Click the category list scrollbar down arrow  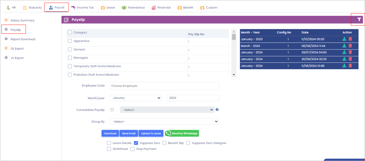pyautogui.click(x=234, y=75)
